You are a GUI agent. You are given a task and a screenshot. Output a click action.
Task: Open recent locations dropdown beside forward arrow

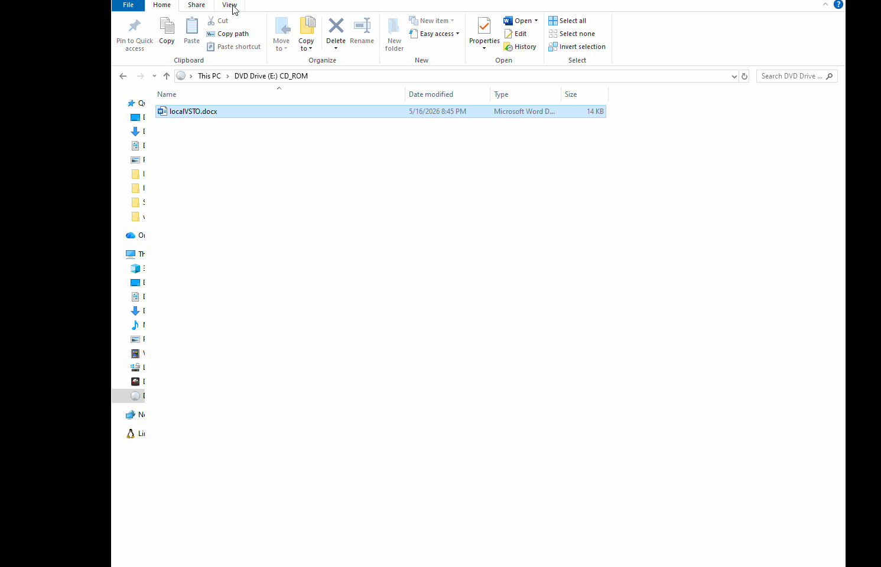[154, 76]
